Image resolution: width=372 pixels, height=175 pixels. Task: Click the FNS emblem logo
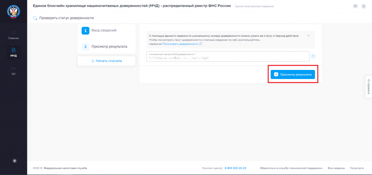click(13, 12)
